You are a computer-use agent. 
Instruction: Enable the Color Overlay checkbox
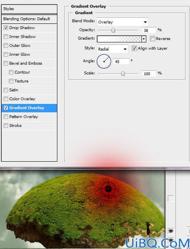(x=6, y=99)
